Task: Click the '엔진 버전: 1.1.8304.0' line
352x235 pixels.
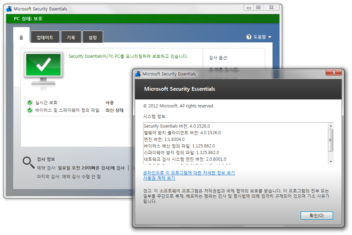Action: point(164,139)
